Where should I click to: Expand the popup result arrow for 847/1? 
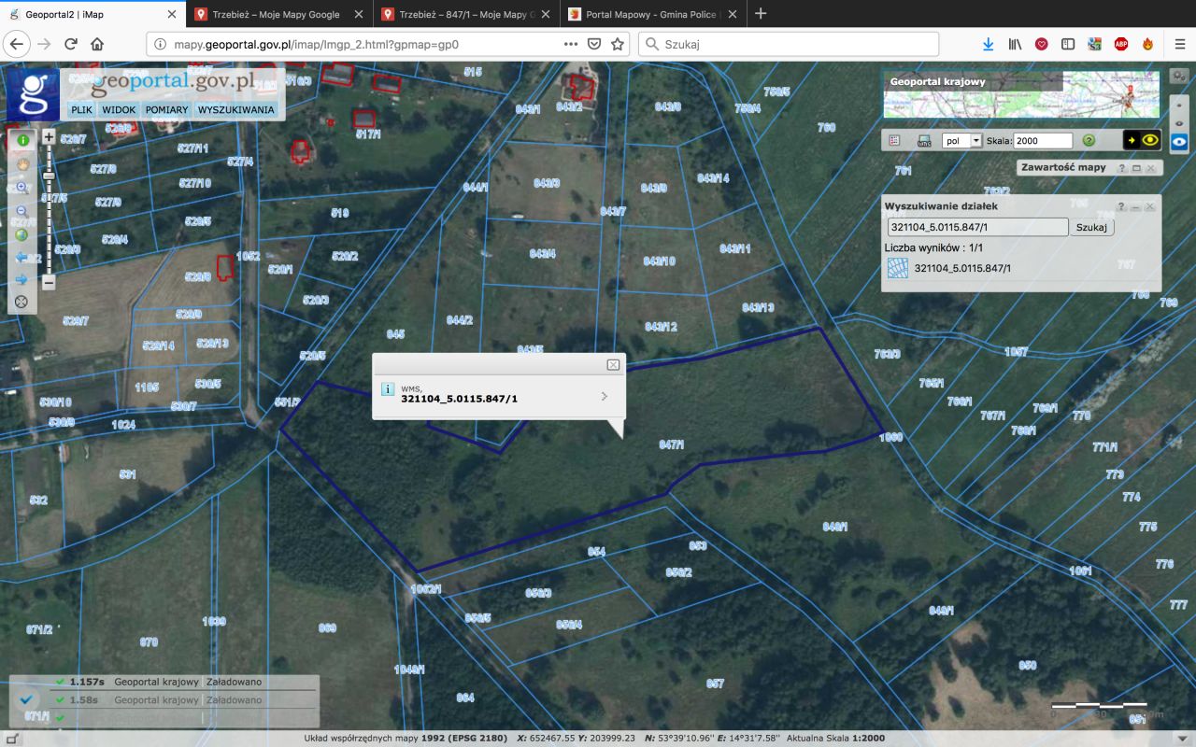pyautogui.click(x=605, y=396)
